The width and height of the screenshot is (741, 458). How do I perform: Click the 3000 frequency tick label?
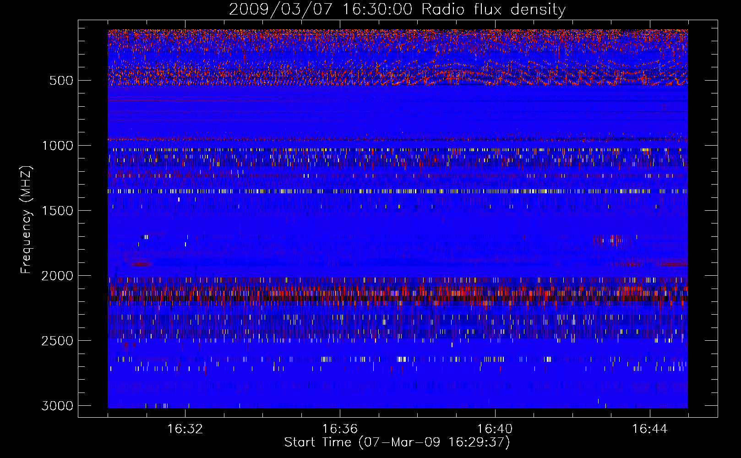[x=57, y=406]
